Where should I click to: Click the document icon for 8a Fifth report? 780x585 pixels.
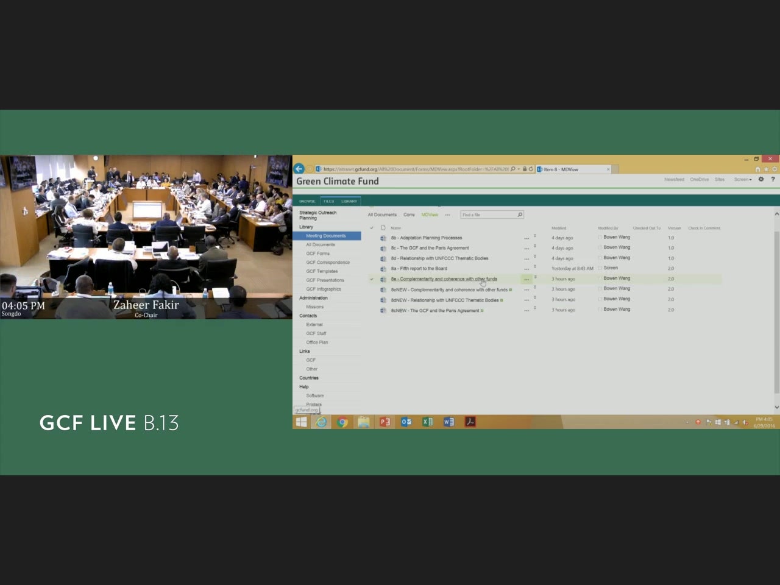click(x=383, y=269)
